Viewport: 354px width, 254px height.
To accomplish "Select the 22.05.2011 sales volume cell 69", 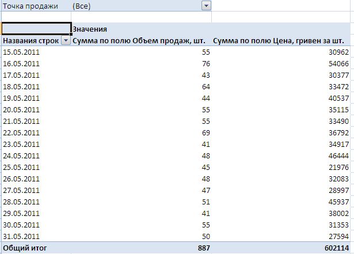I will pyautogui.click(x=205, y=132).
